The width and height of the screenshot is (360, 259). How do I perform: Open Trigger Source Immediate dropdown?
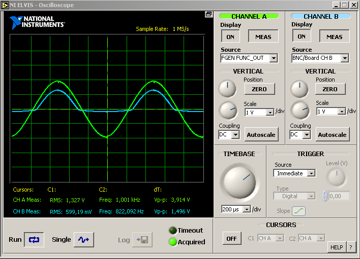[294, 173]
